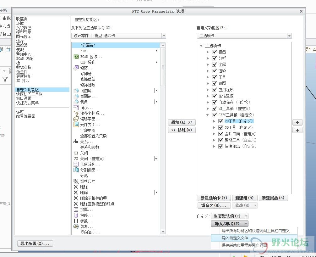Click the 参考 command icon
The height and width of the screenshot is (257, 316).
[76, 226]
